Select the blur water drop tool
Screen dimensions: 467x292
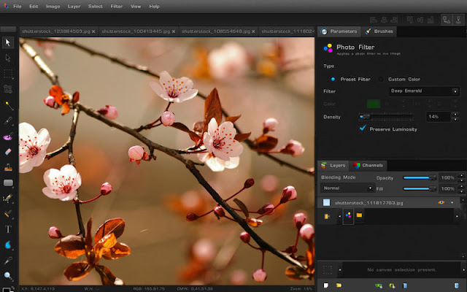[8, 245]
